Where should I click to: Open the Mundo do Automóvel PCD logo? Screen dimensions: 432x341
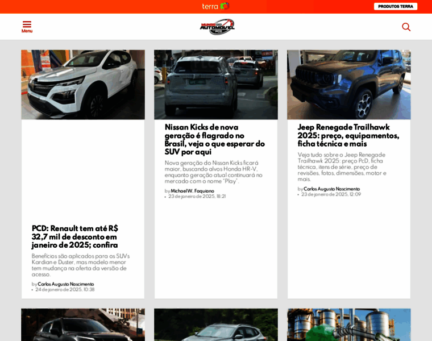coord(217,27)
